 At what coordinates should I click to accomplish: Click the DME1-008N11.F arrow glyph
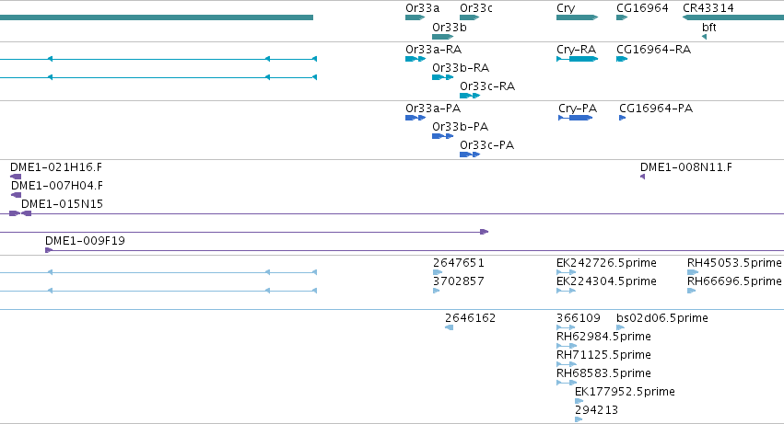pyautogui.click(x=642, y=177)
